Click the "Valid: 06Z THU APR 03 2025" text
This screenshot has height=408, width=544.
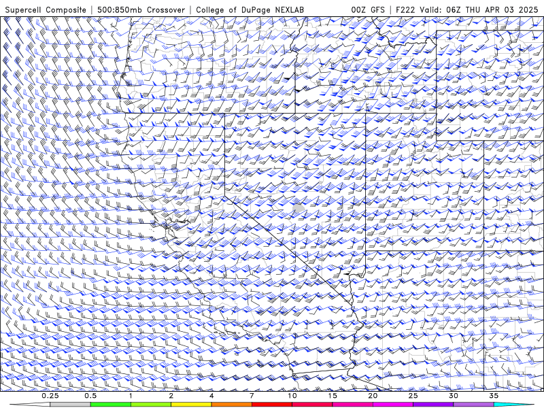[x=479, y=10]
